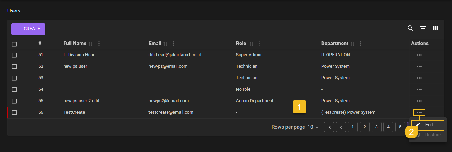Click the Create user button
This screenshot has height=152, width=452.
coord(28,29)
